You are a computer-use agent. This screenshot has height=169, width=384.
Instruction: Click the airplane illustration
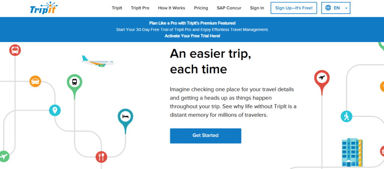pyautogui.click(x=98, y=61)
